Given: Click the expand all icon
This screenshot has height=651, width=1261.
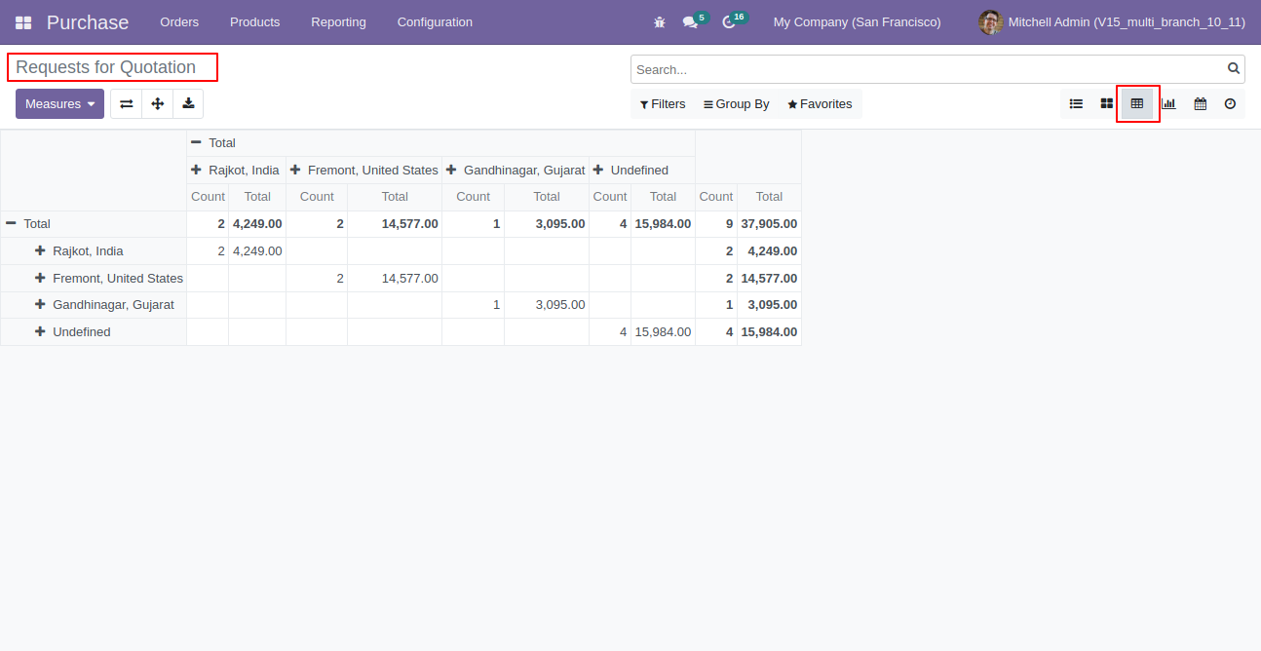Looking at the screenshot, I should [x=158, y=104].
